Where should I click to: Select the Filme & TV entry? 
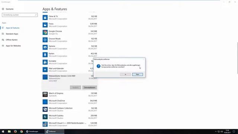[70, 17]
